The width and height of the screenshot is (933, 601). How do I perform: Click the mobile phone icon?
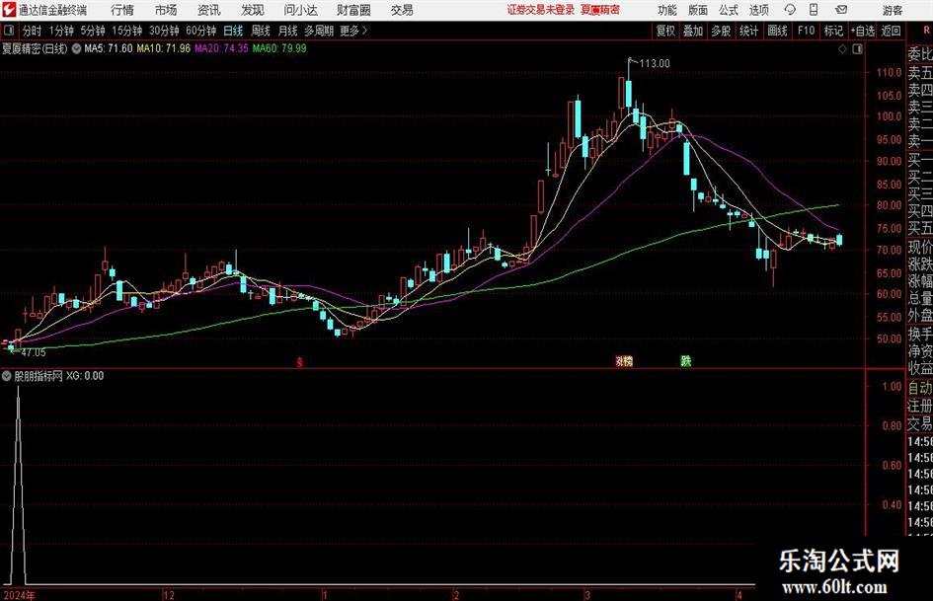(814, 10)
